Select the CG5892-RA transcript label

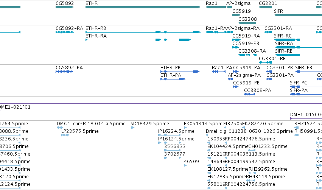[x=69, y=28]
